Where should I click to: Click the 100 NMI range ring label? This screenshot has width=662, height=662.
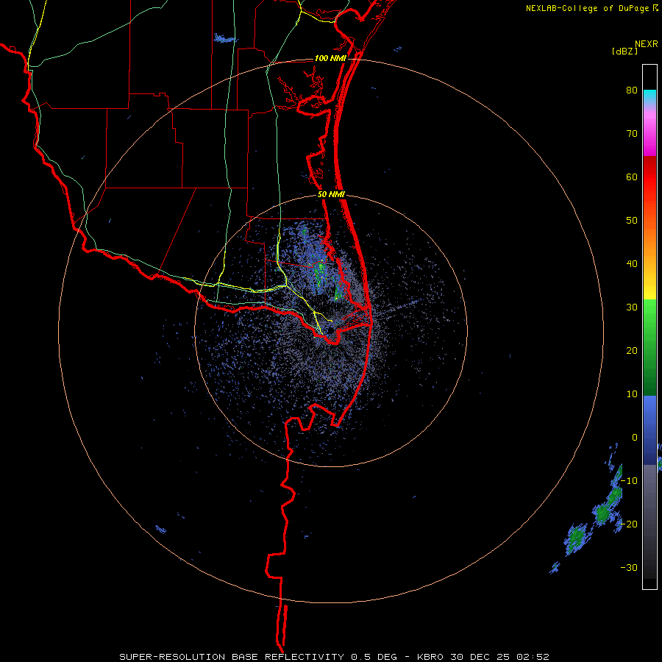click(x=330, y=58)
